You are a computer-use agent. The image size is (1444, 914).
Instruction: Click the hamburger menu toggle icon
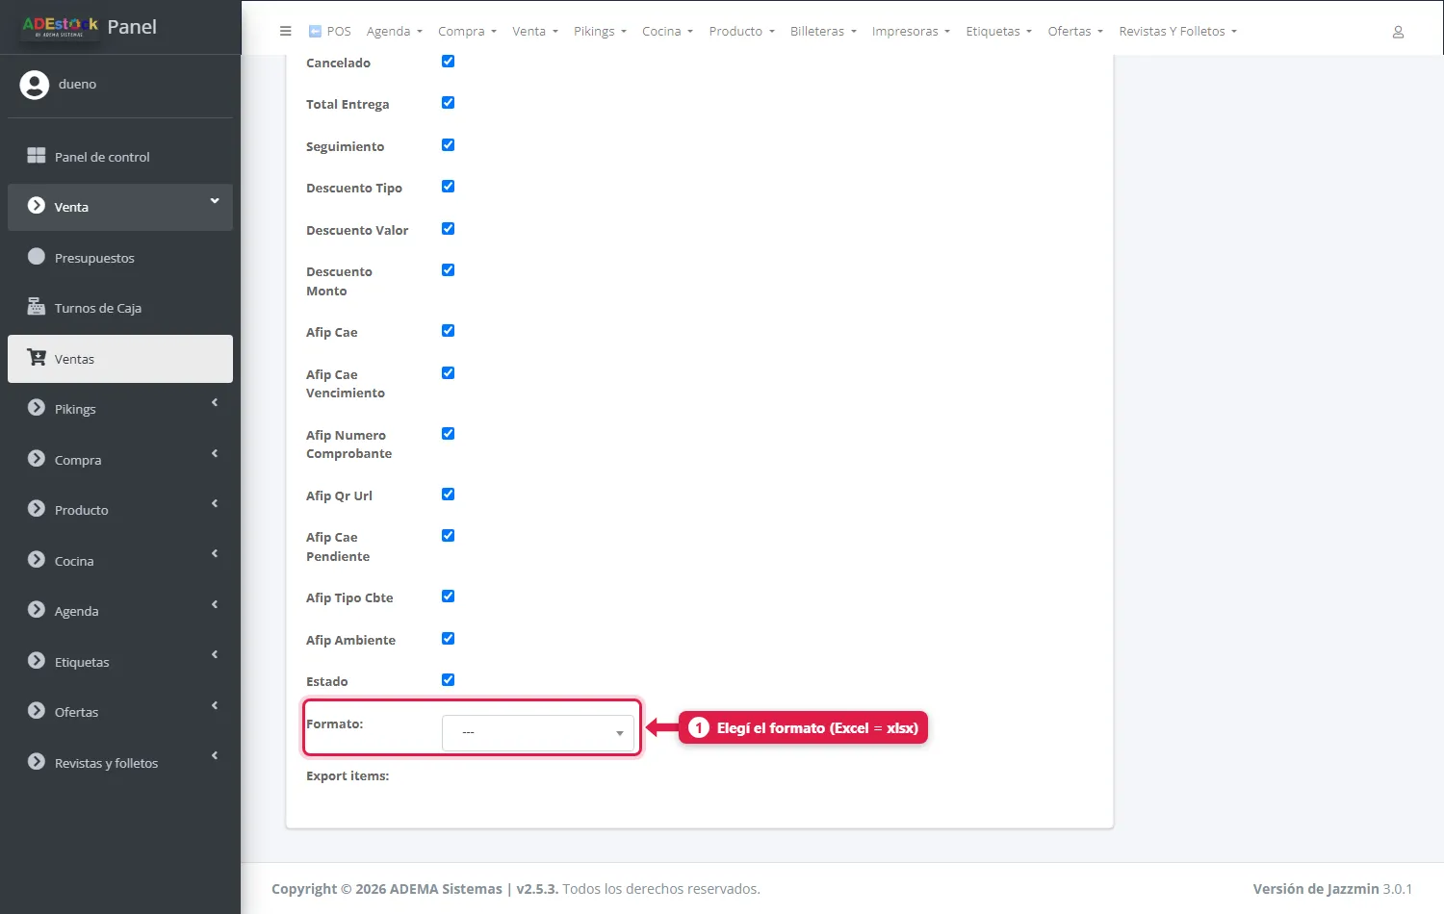[x=285, y=31]
